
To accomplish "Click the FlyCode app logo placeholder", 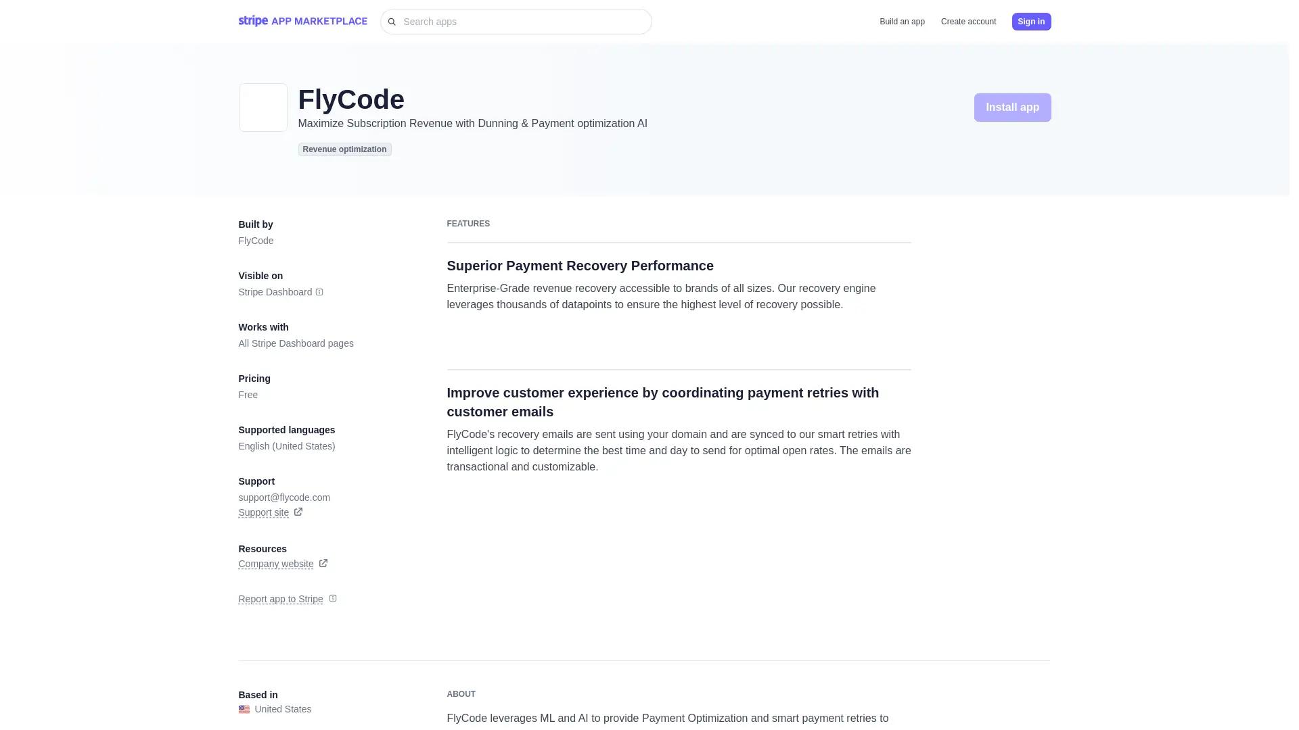I will [263, 107].
